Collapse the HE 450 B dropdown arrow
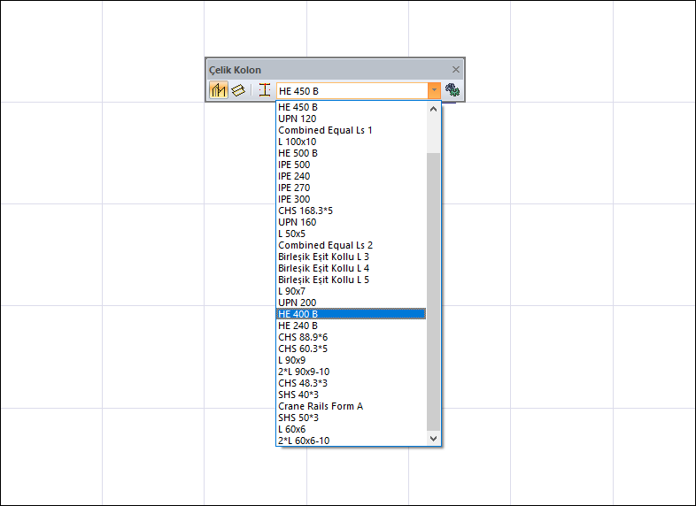696x506 pixels. click(434, 90)
